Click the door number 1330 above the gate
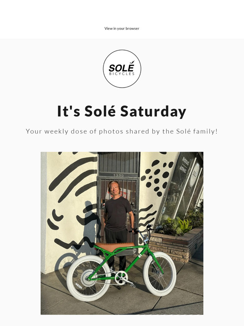The height and width of the screenshot is (326, 244). pos(119,176)
